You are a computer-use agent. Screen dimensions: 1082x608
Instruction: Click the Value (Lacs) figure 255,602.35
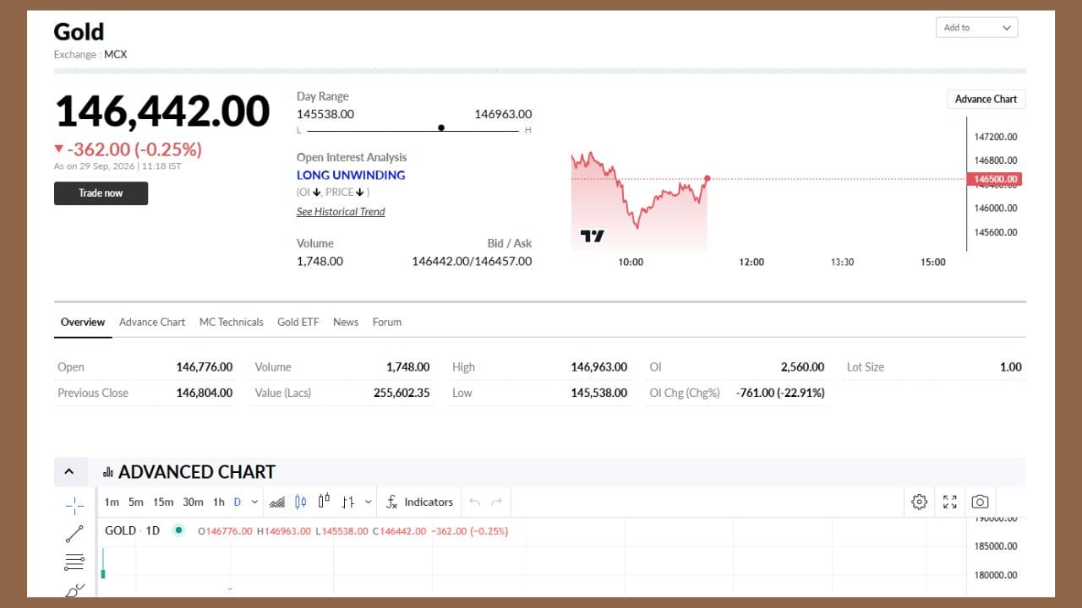[x=402, y=393]
